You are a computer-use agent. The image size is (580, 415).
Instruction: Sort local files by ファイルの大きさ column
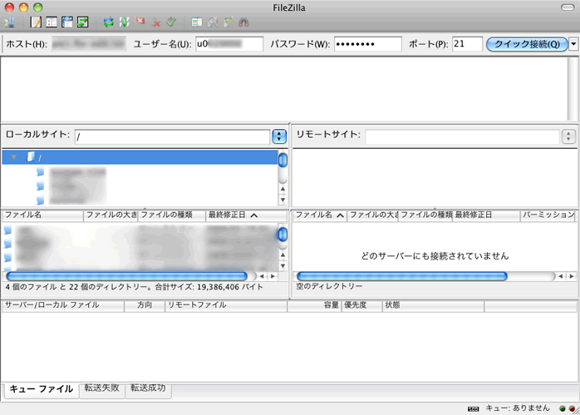pyautogui.click(x=111, y=215)
